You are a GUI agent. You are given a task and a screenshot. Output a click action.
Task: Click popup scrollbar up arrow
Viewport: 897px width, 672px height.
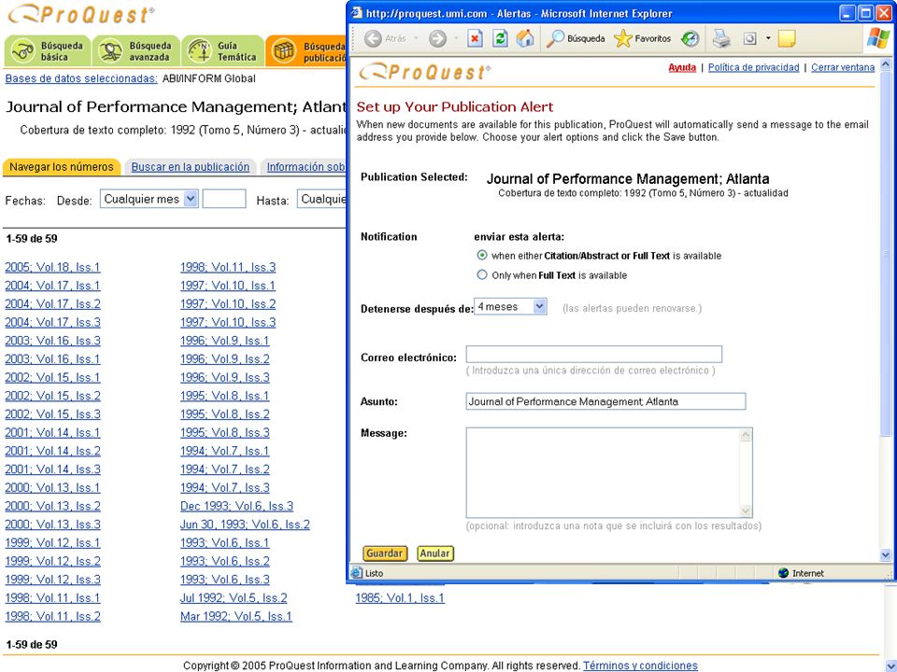pyautogui.click(x=885, y=64)
